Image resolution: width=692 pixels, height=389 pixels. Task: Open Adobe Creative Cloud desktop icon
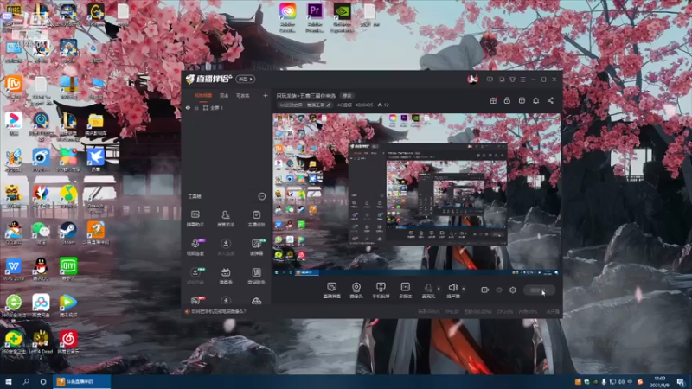pyautogui.click(x=287, y=17)
